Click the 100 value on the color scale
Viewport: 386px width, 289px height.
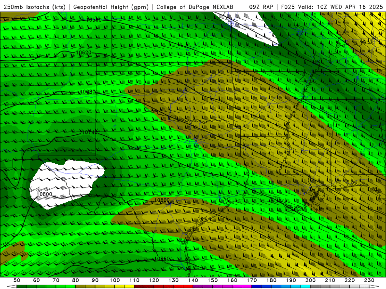(115, 280)
